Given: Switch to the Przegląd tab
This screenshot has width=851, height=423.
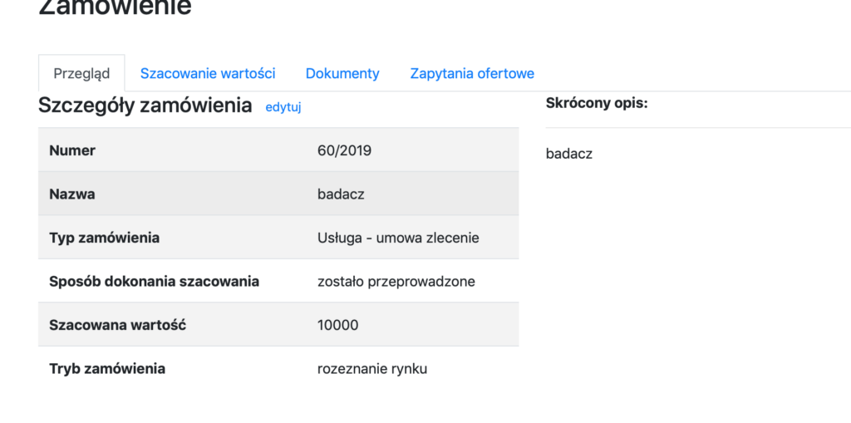Looking at the screenshot, I should click(x=81, y=73).
